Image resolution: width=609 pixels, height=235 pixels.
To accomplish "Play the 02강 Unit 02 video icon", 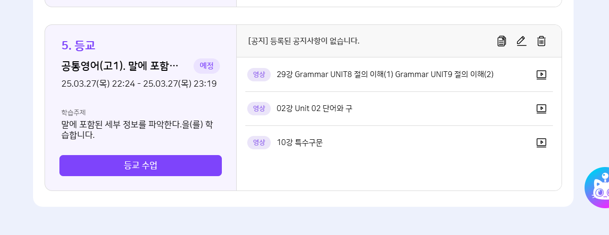I will (541, 109).
